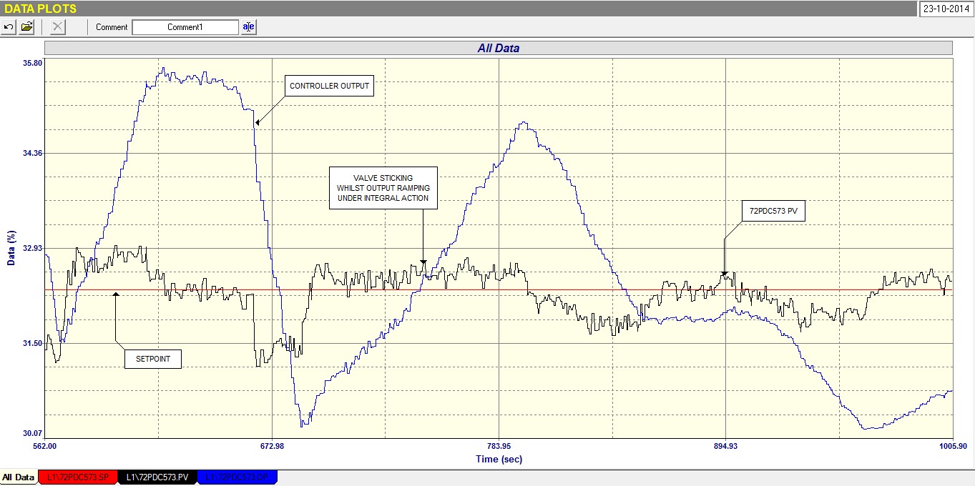The image size is (975, 486).
Task: Open the blue L1\72PDC573.OP tab
Action: pos(237,477)
